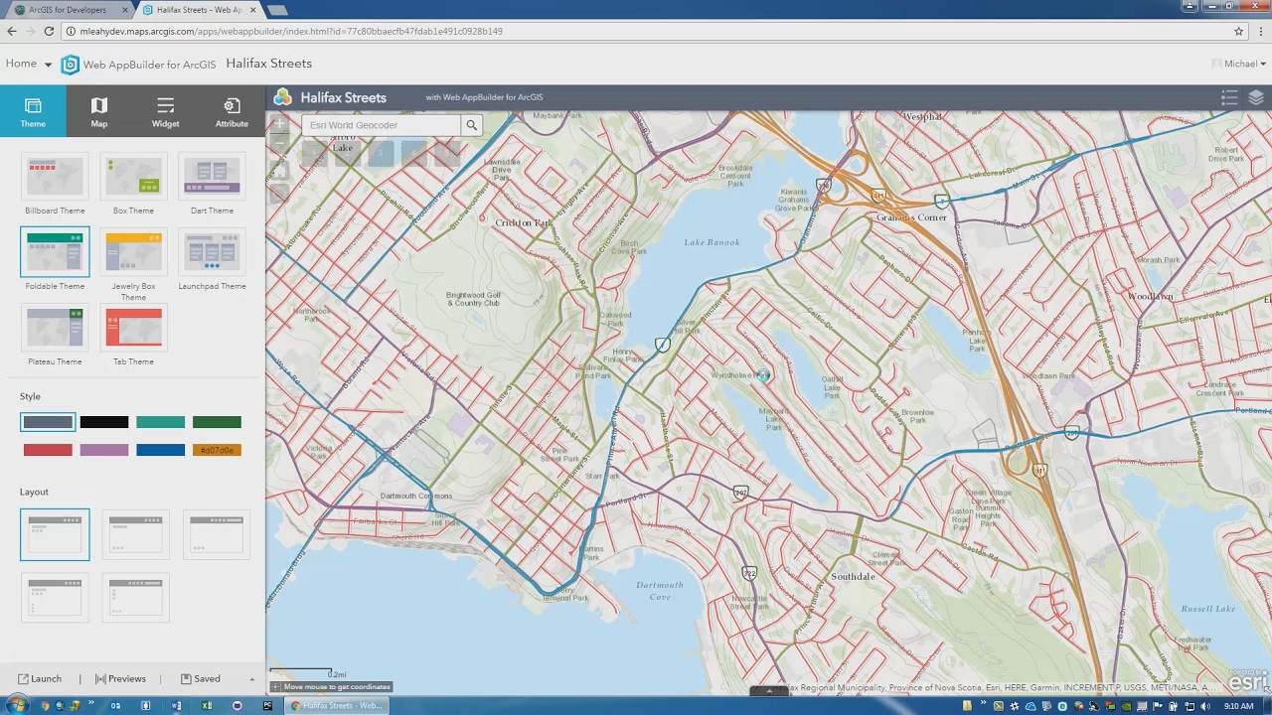Open widget placeholder 3 on map
The image size is (1272, 715).
point(381,153)
